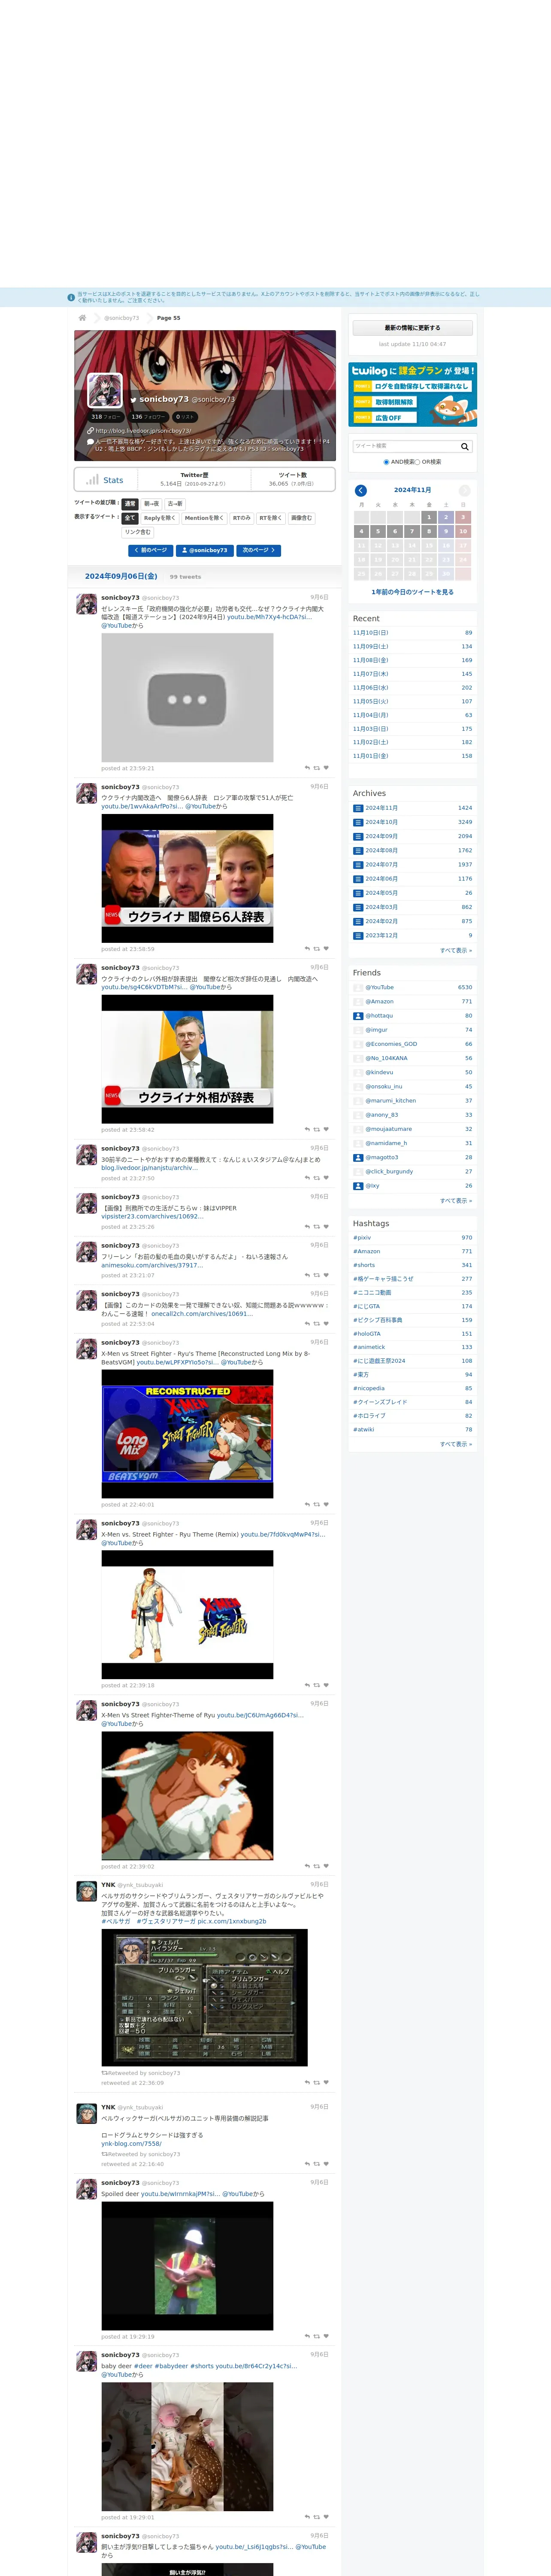
Task: Open calendar day 8
Action: 429,531
